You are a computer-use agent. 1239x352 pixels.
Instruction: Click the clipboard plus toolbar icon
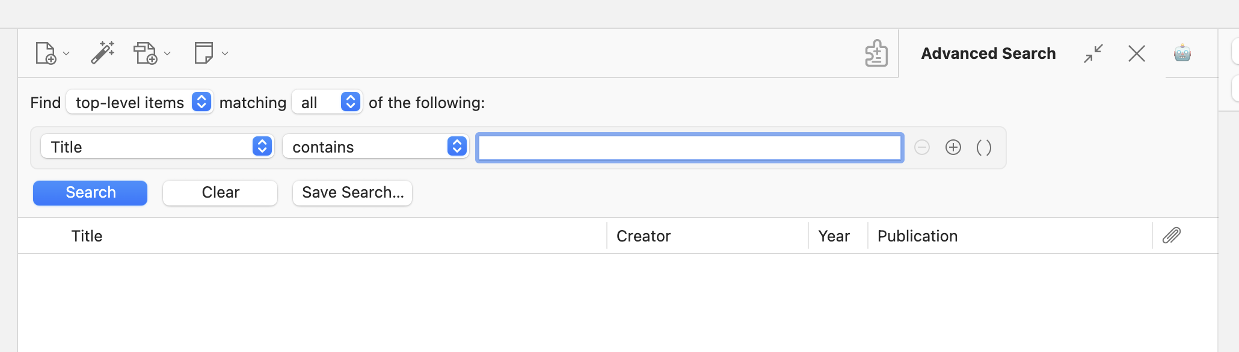tap(876, 53)
